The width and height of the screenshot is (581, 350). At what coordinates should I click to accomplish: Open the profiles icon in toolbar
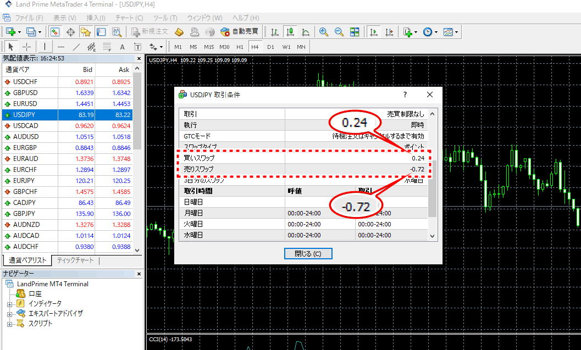[x=31, y=32]
